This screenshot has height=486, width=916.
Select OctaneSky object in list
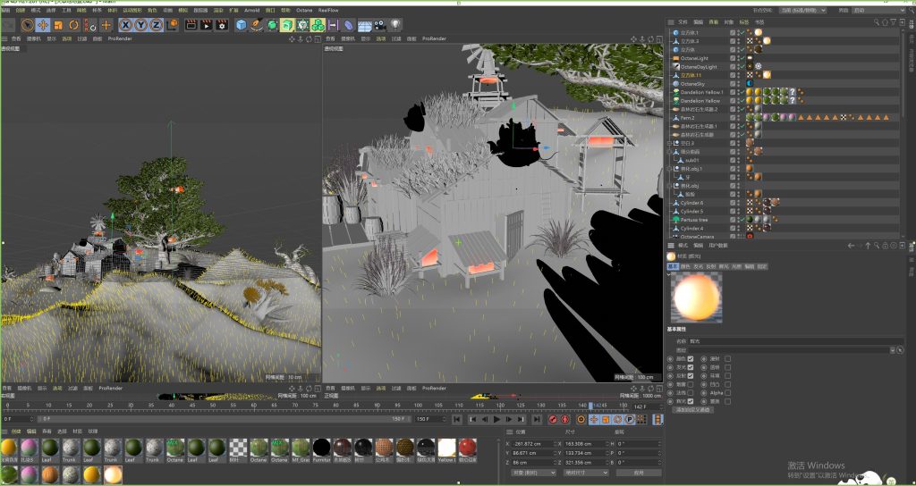click(x=692, y=83)
